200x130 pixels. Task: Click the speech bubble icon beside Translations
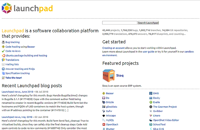(x=3, y=60)
